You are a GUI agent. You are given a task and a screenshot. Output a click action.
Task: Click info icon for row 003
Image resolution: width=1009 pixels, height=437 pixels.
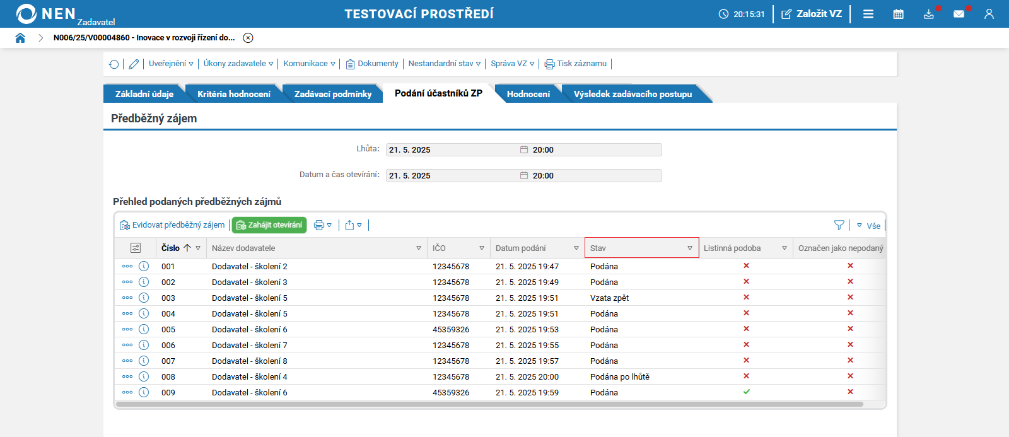click(144, 298)
